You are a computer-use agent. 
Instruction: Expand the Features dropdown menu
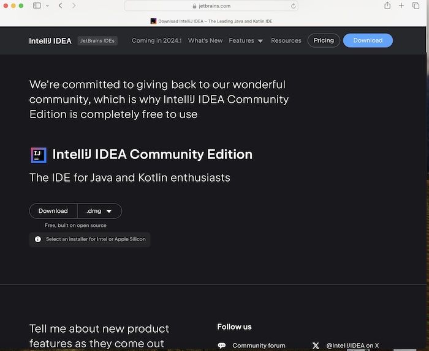246,40
